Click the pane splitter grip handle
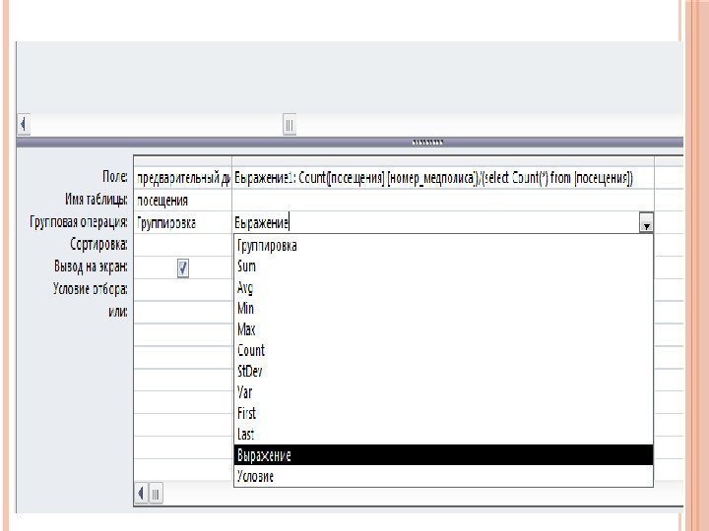Image resolution: width=709 pixels, height=531 pixels. tap(427, 143)
